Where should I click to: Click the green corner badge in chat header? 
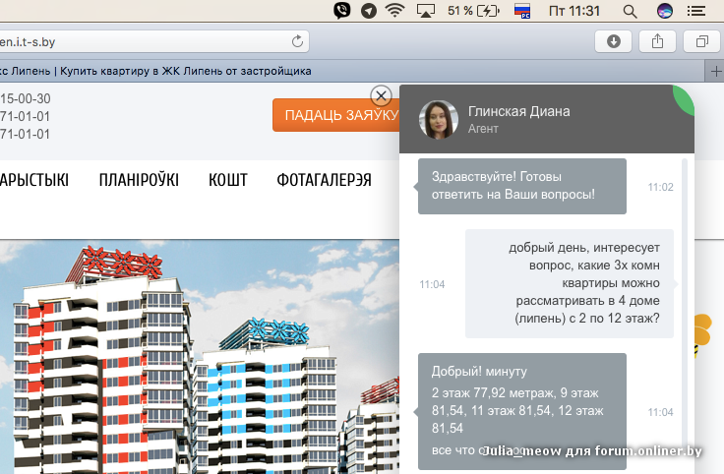click(685, 99)
